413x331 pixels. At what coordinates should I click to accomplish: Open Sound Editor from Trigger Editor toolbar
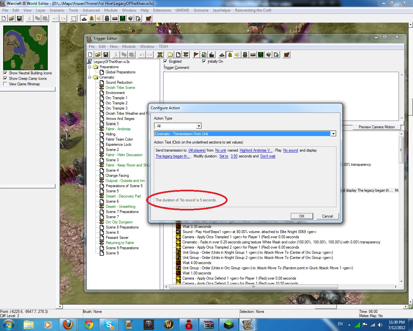pyautogui.click(x=237, y=55)
